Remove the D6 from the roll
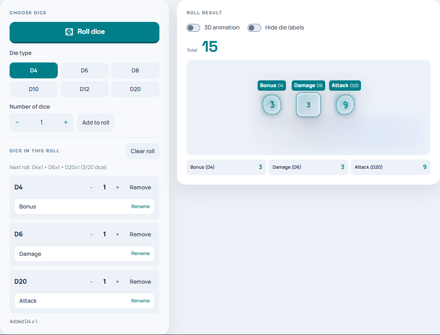Image resolution: width=440 pixels, height=335 pixels. pos(140,234)
